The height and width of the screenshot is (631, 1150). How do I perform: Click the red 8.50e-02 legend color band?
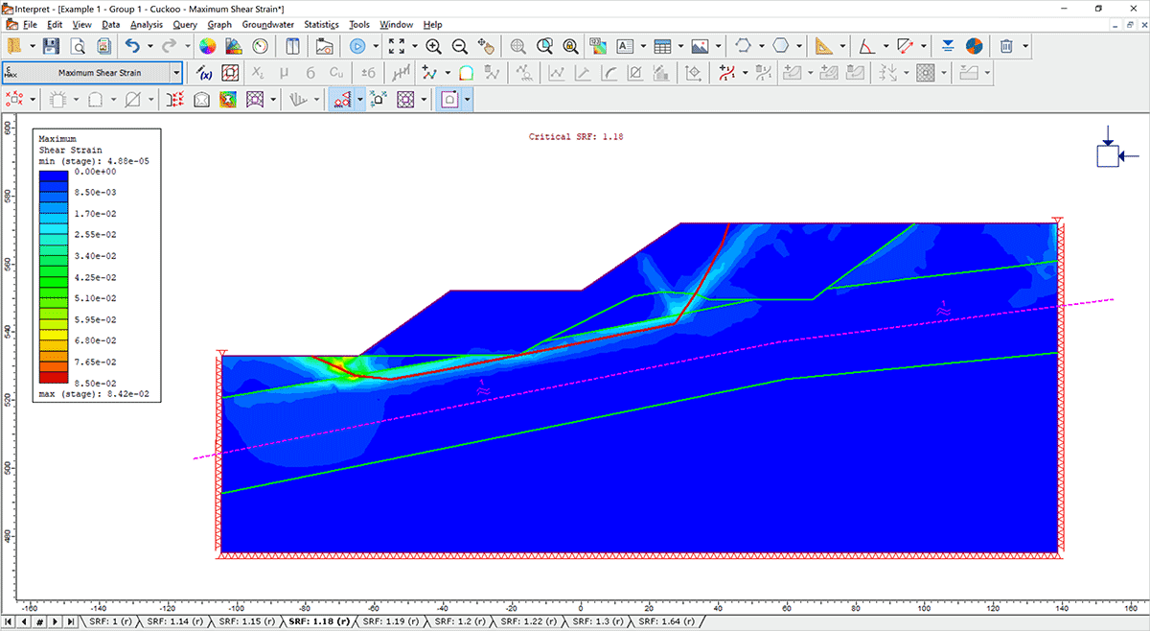click(54, 376)
